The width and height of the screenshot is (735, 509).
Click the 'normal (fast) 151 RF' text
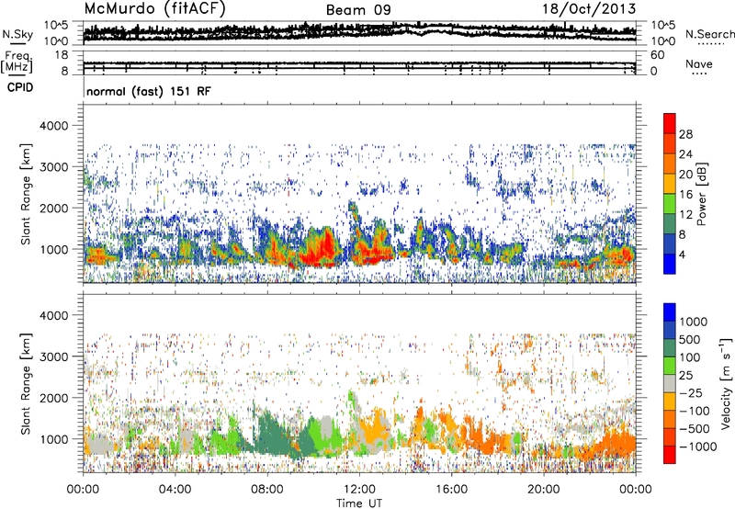tap(149, 91)
